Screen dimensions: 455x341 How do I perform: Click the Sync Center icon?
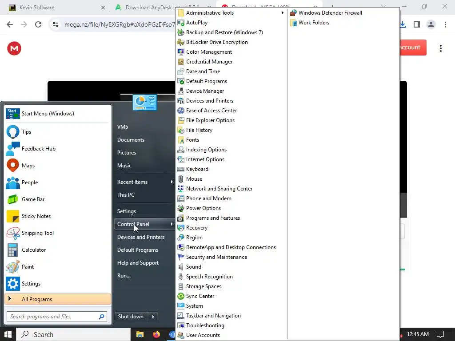[x=181, y=296]
